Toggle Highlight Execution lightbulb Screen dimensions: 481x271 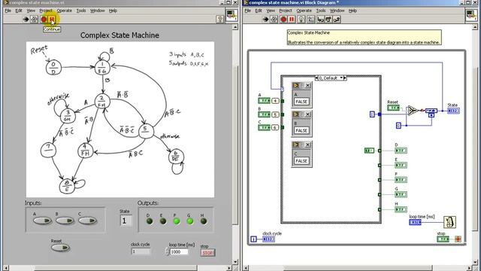301,20
